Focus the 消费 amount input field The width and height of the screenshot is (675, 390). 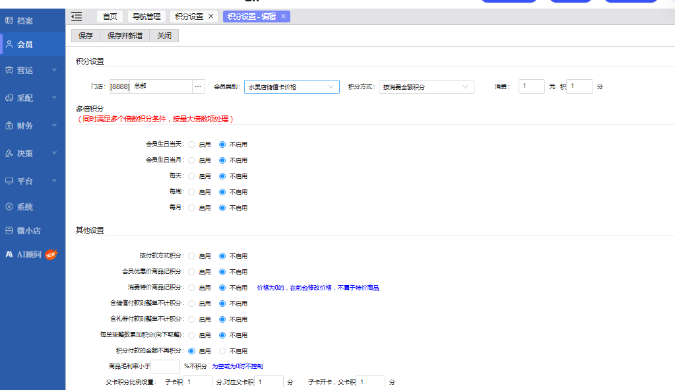point(532,86)
